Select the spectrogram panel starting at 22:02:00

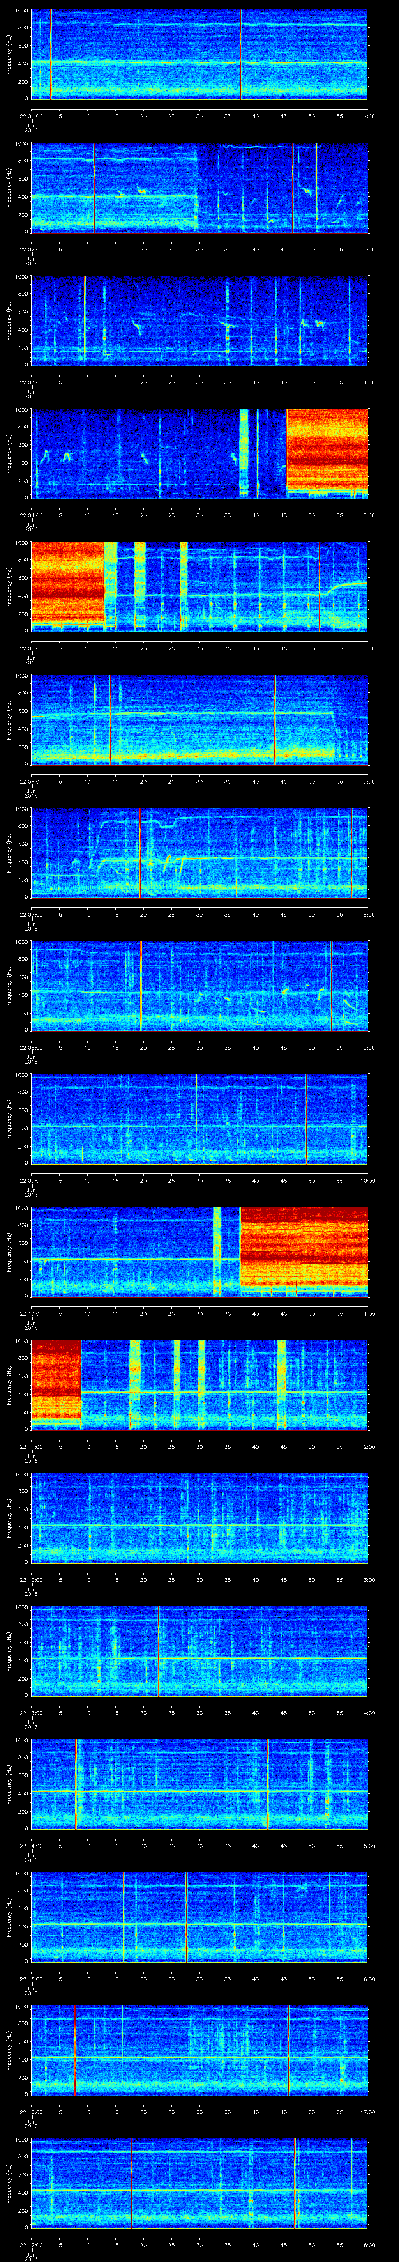[199, 187]
